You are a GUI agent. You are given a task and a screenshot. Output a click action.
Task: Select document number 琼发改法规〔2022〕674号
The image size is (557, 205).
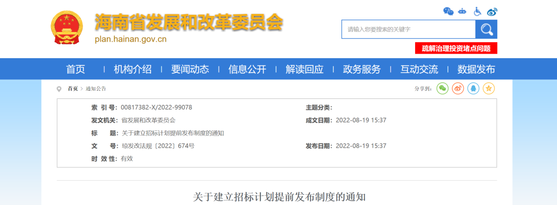[158, 146]
